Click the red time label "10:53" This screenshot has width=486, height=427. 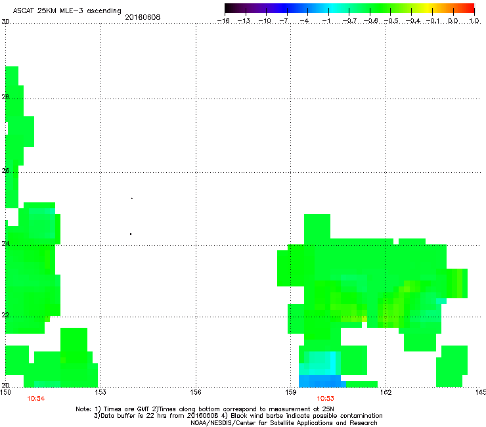point(326,399)
